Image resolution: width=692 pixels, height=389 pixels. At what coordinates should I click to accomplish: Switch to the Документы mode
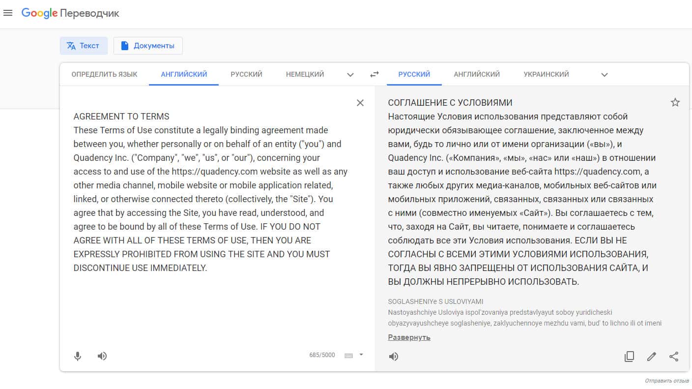[148, 46]
